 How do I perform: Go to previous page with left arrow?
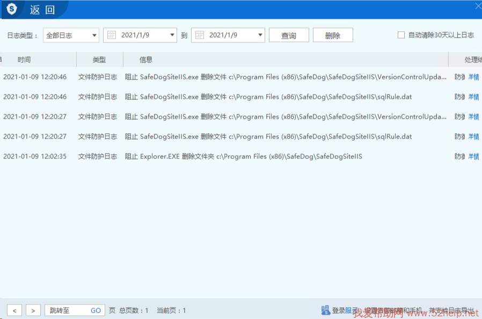pyautogui.click(x=14, y=310)
